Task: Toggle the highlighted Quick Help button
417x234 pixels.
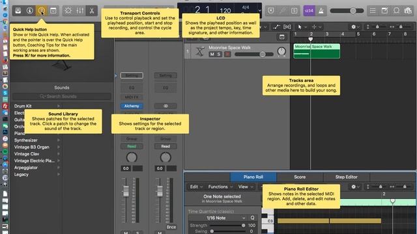Action: click(x=41, y=10)
